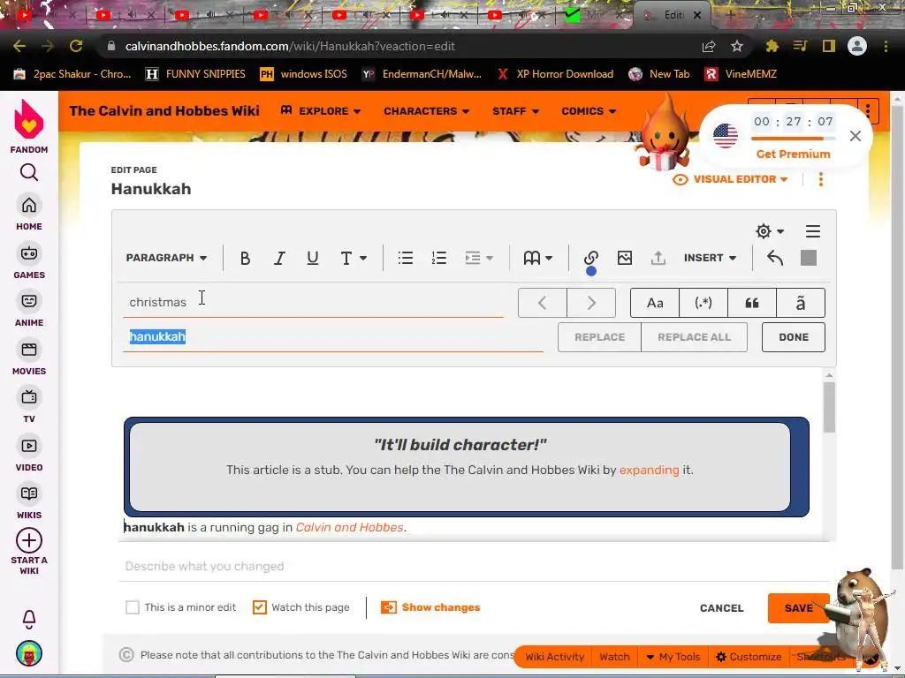905x678 pixels.
Task: Open GAMES in Fandom sidebar
Action: (x=29, y=261)
